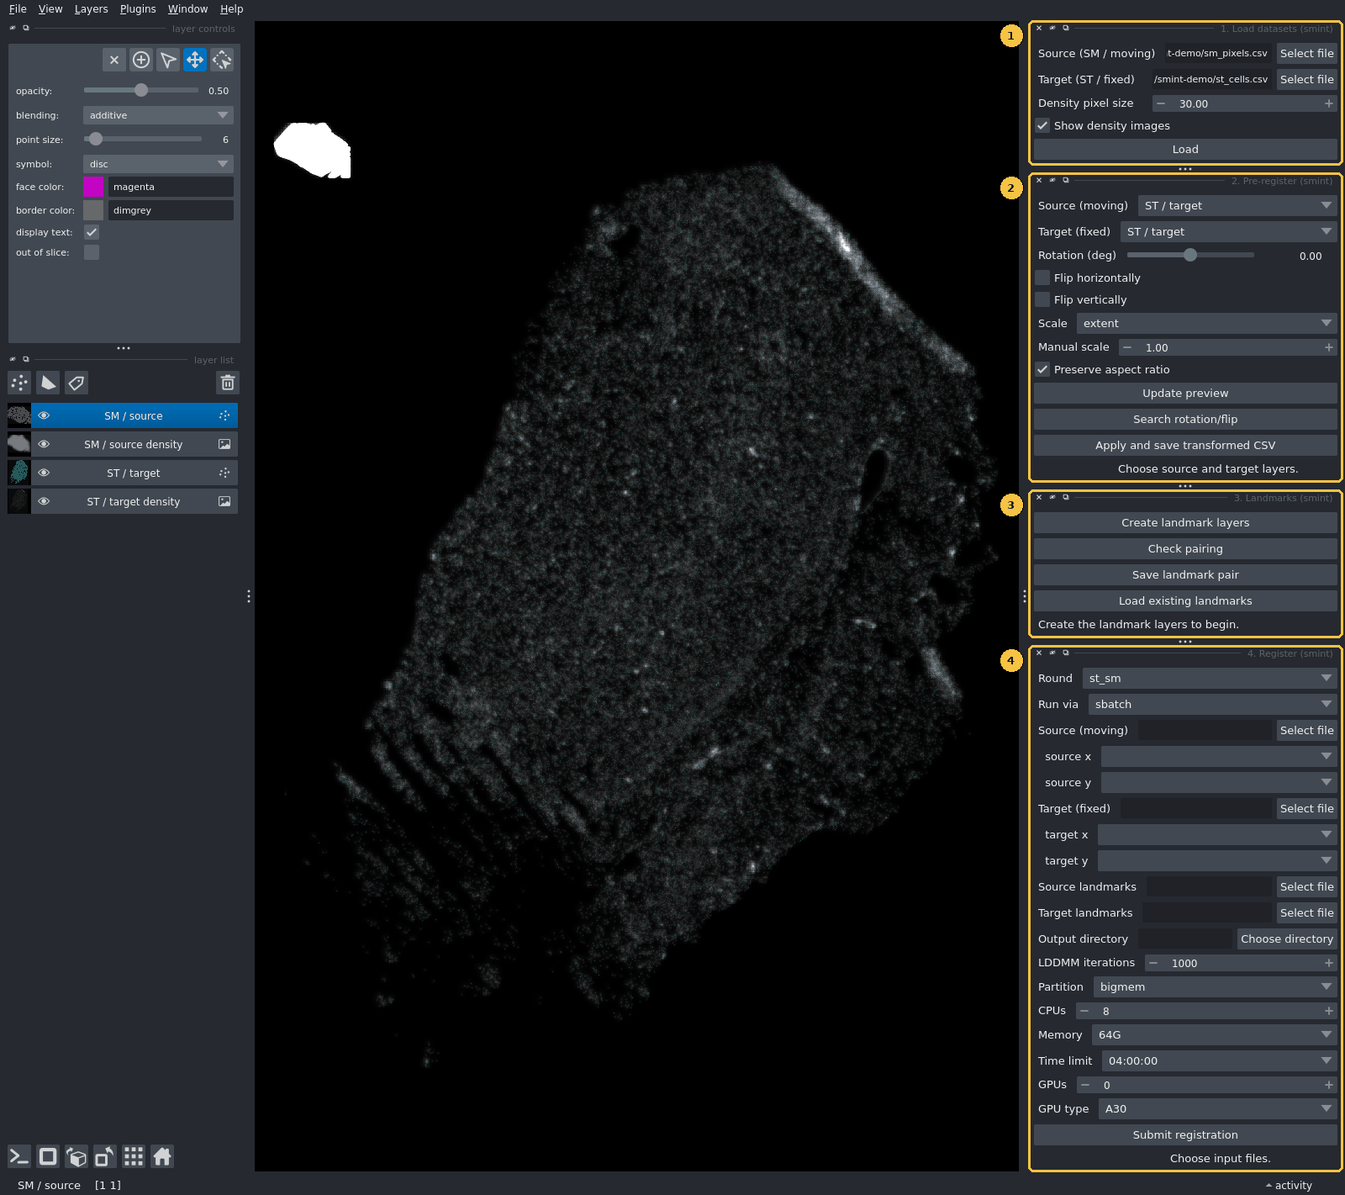Screen dimensions: 1345x1195
Task: Activate the select points arrow tool
Action: (168, 60)
